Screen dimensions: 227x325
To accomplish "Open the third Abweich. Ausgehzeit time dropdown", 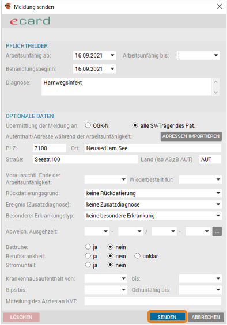I will click(173, 231).
